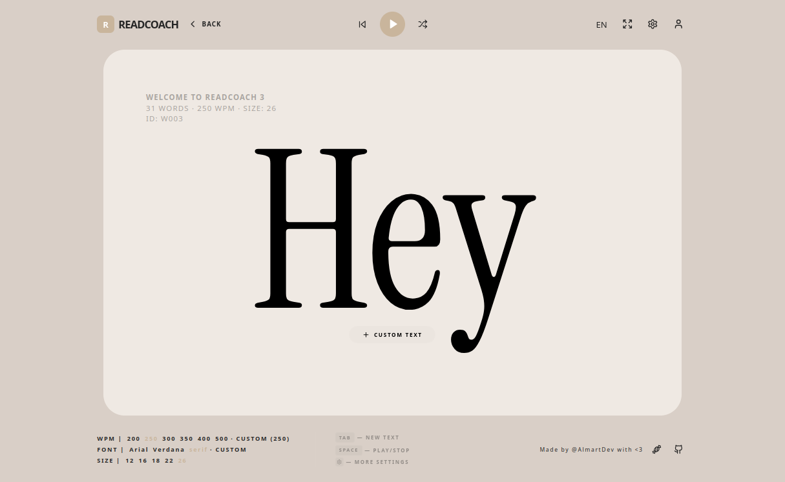The width and height of the screenshot is (785, 482).
Task: Go back using the Back button
Action: coord(205,24)
